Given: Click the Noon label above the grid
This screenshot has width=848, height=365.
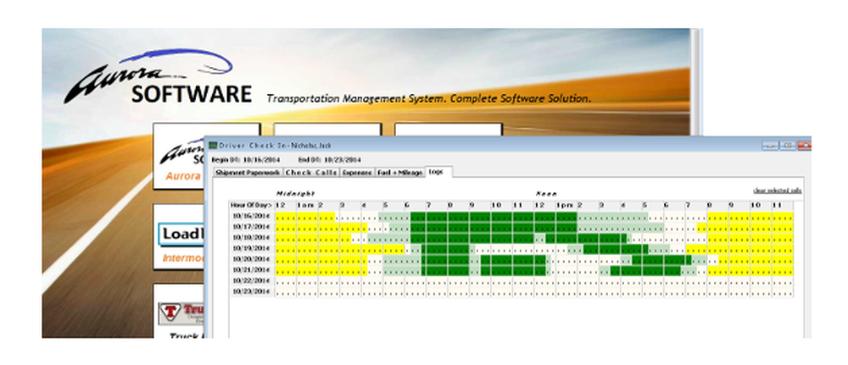Looking at the screenshot, I should pos(546,193).
